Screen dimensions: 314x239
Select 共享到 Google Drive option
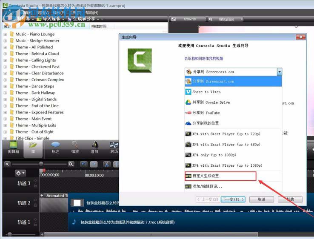(x=233, y=102)
